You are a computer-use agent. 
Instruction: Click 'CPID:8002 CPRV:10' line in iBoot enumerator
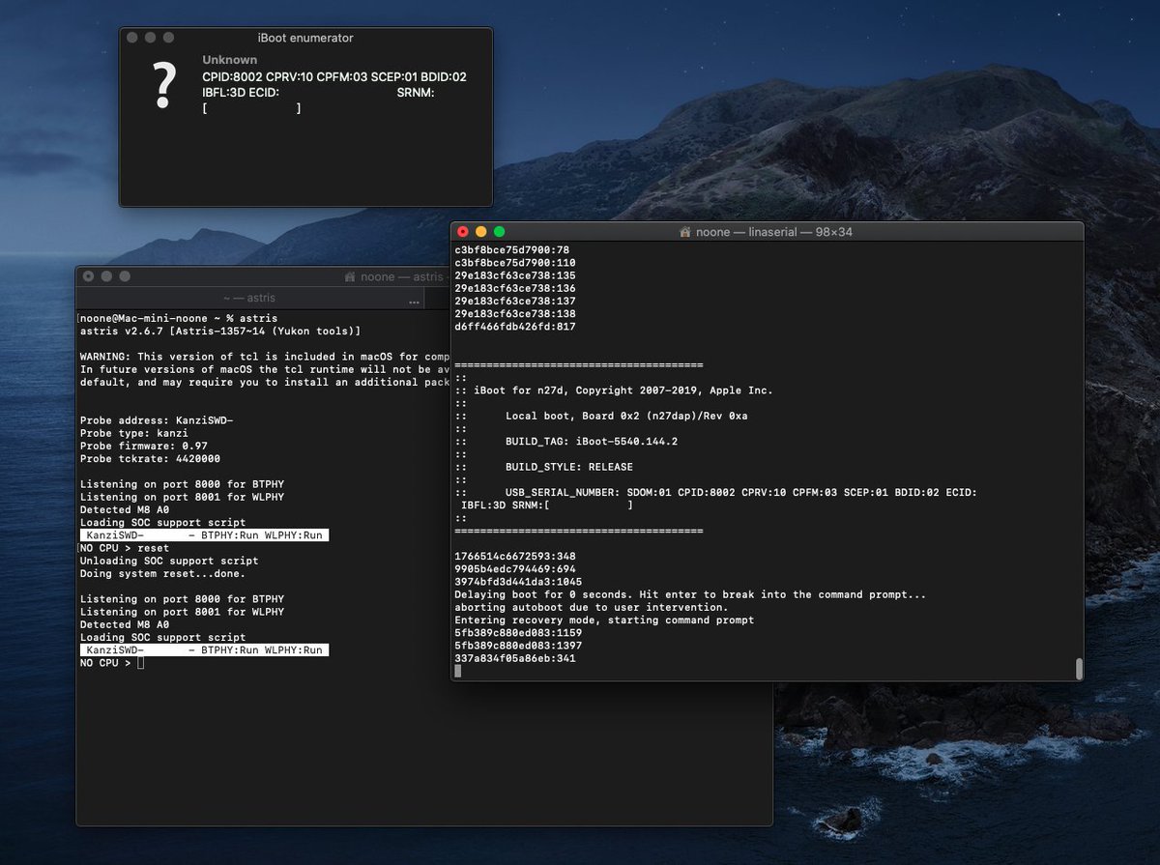[334, 76]
